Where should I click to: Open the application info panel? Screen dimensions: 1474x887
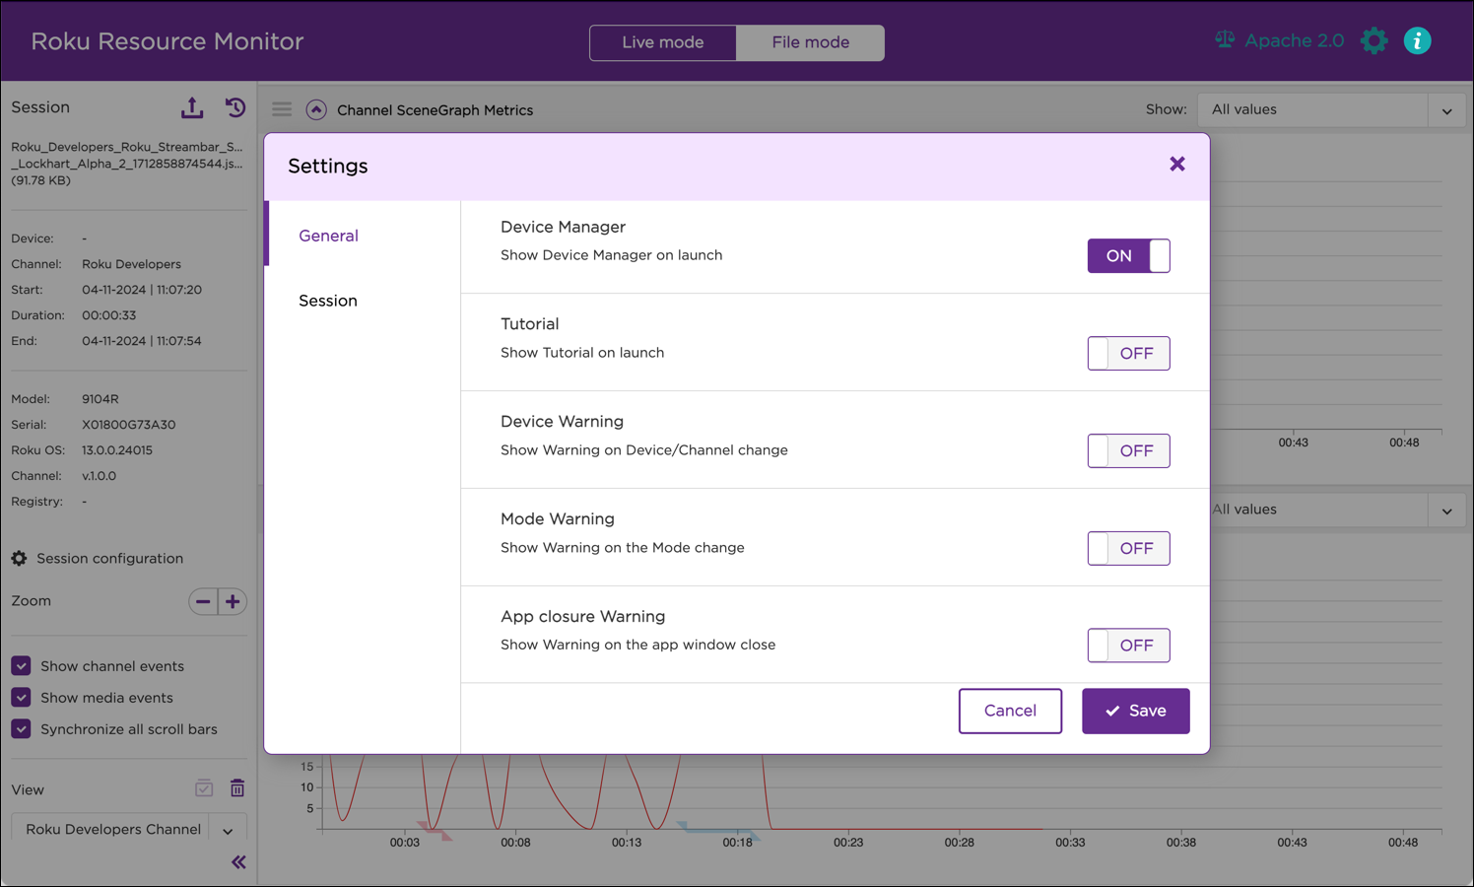tap(1418, 40)
